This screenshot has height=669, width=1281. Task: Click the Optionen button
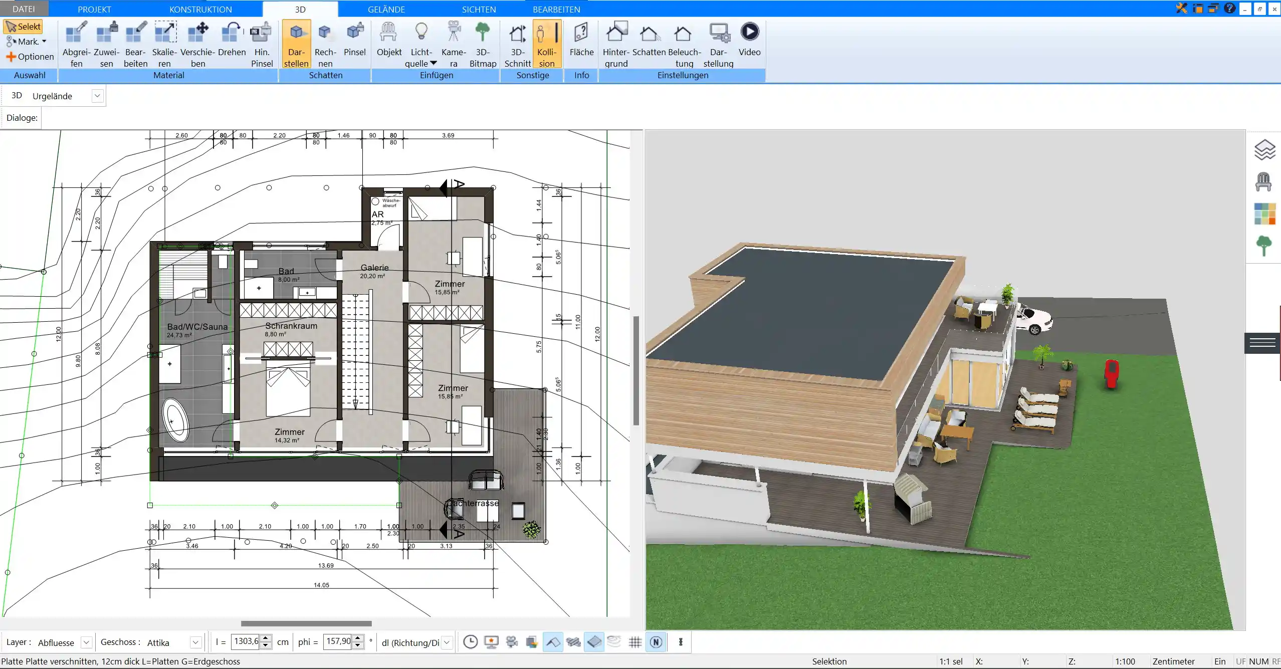[x=30, y=57]
